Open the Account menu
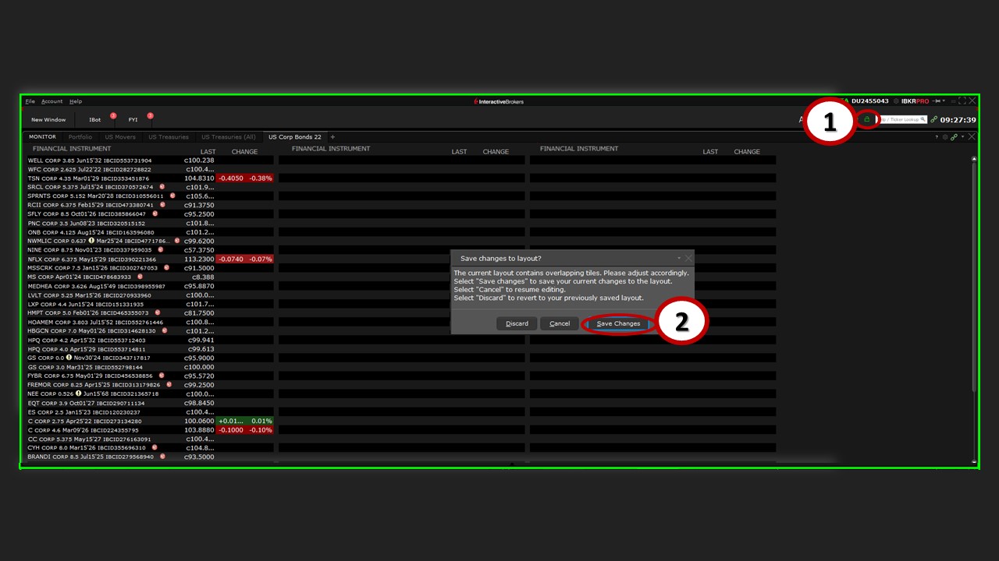Viewport: 999px width, 561px height. tap(52, 101)
